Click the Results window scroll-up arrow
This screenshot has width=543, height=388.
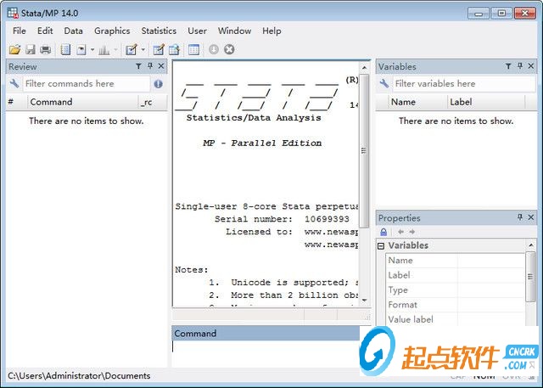pyautogui.click(x=364, y=67)
